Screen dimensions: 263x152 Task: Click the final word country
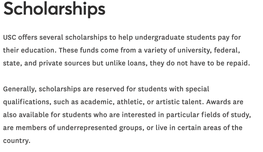point(16,141)
